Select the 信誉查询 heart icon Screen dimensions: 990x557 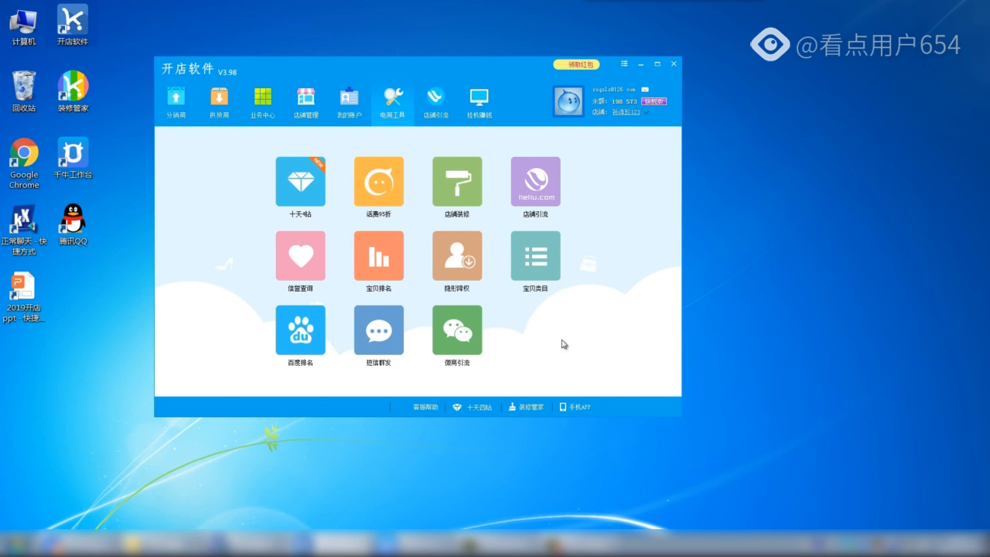pyautogui.click(x=300, y=256)
